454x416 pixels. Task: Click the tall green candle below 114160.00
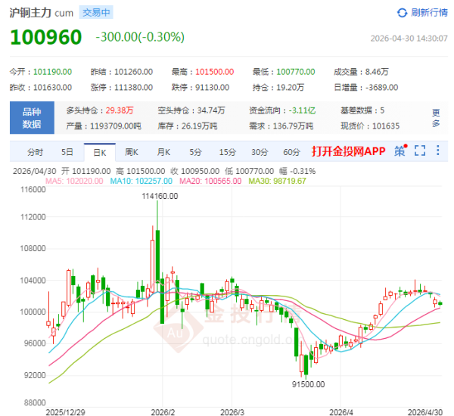click(157, 256)
